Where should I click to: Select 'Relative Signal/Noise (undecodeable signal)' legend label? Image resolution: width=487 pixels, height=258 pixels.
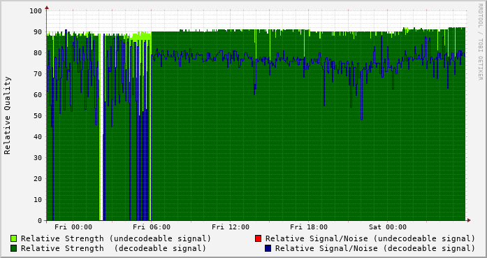(370, 238)
